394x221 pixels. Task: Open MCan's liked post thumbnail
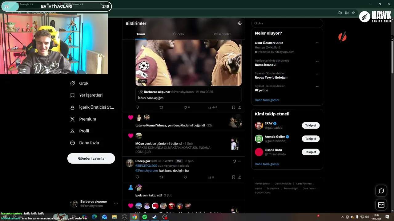235,143
